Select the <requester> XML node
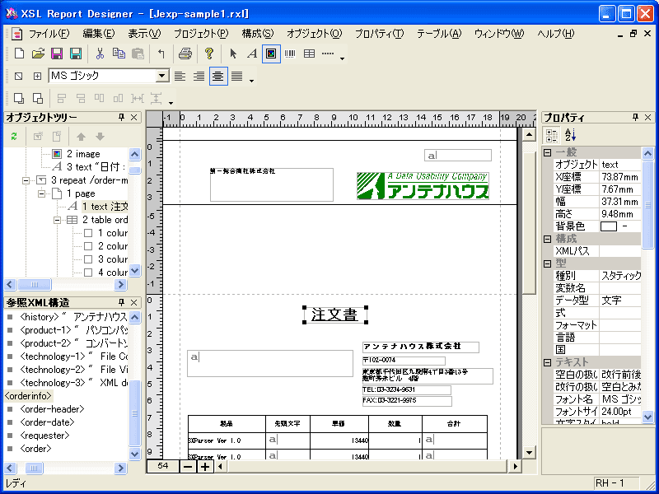The height and width of the screenshot is (494, 659). 44,436
